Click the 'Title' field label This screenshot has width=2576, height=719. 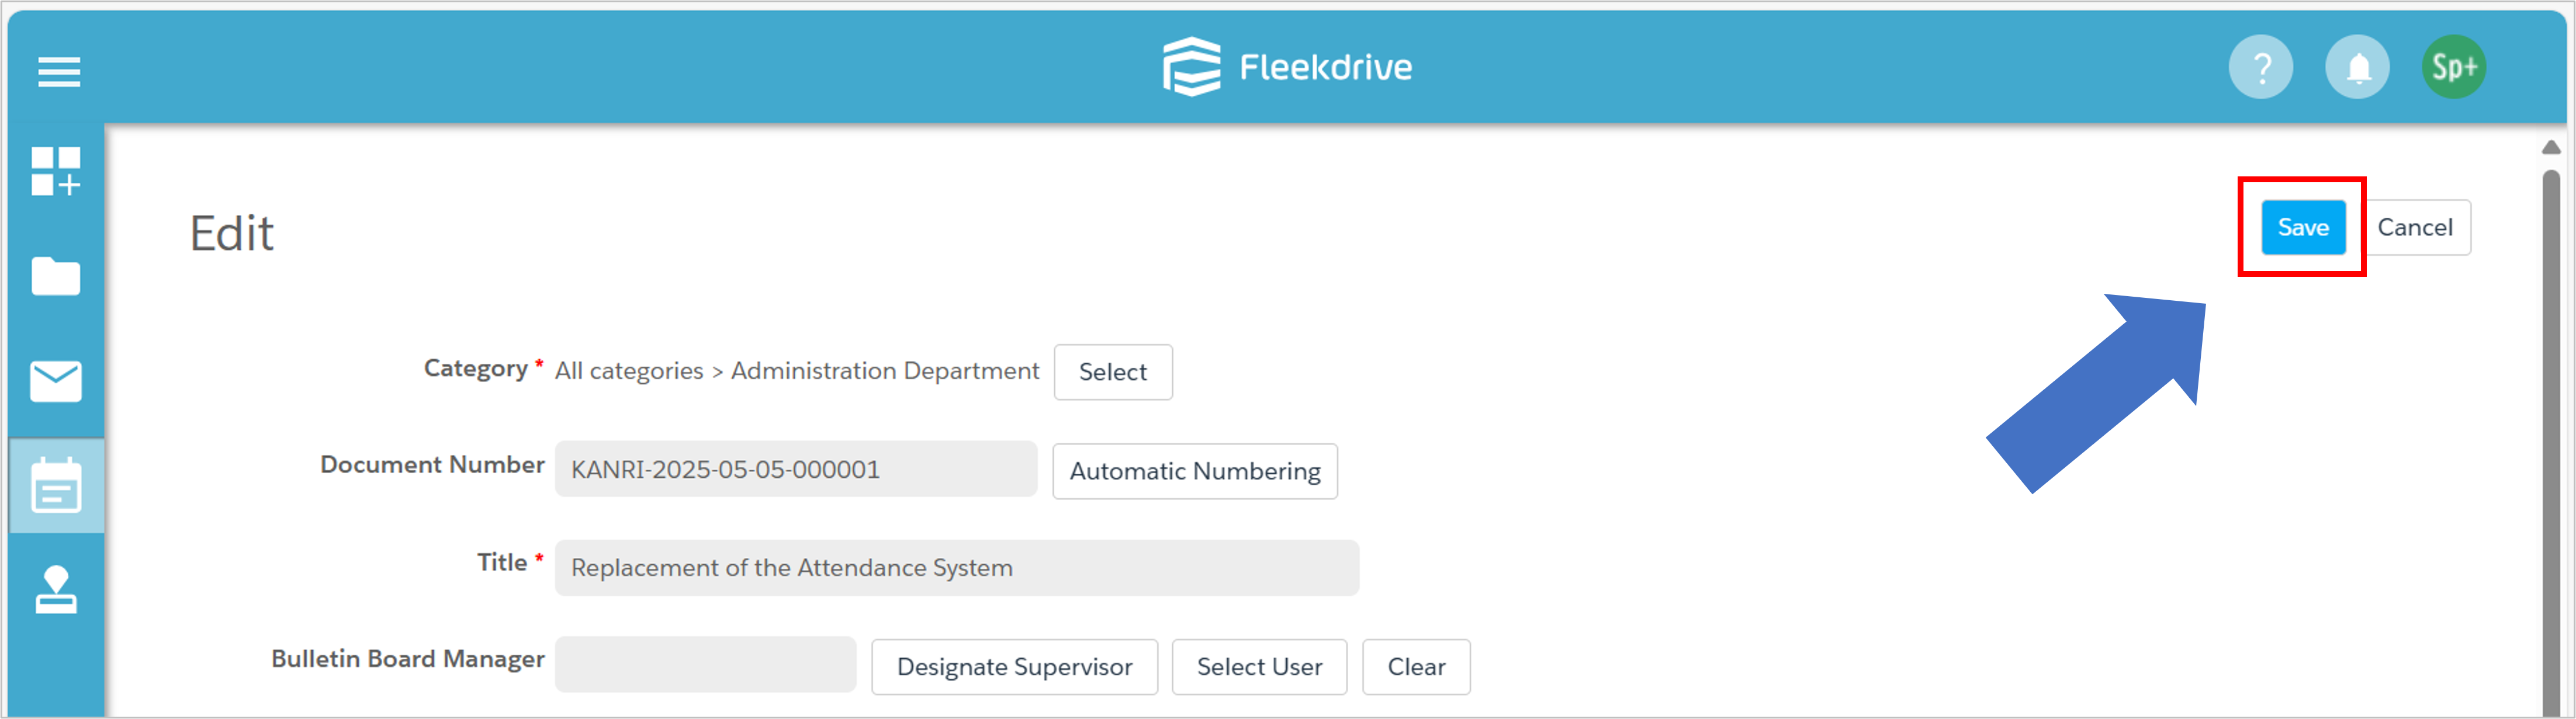502,563
